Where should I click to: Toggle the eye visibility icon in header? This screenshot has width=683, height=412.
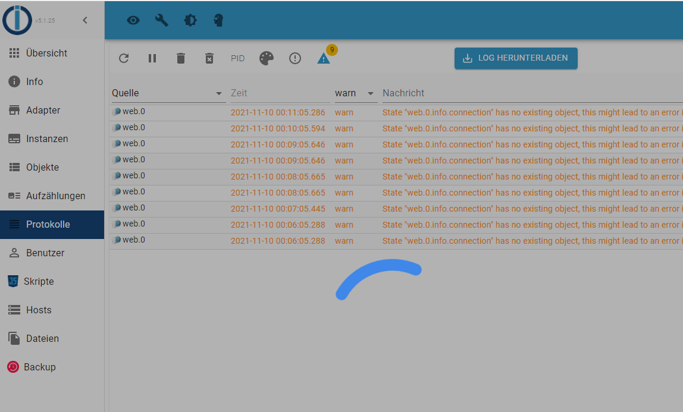[133, 20]
